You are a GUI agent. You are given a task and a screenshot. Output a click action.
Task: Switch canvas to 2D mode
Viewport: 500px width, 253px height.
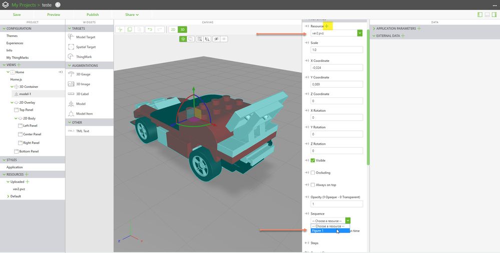coord(173,29)
